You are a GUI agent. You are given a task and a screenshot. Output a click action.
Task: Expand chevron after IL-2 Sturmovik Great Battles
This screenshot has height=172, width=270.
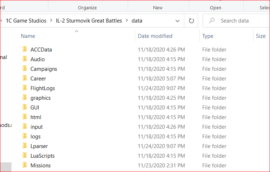tap(127, 20)
